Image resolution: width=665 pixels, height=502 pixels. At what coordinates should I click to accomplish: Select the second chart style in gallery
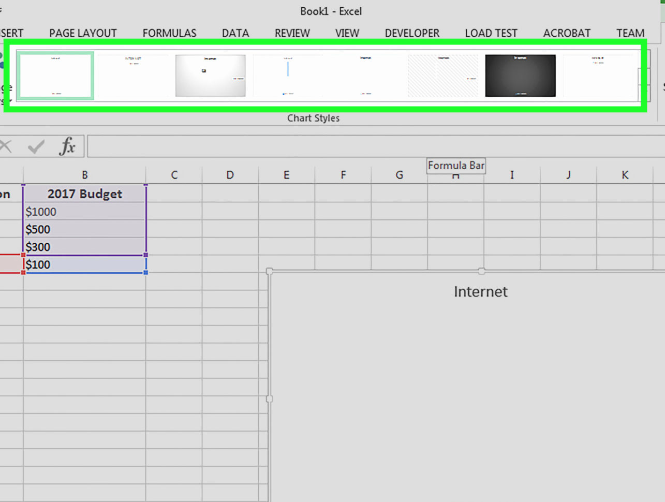click(132, 75)
